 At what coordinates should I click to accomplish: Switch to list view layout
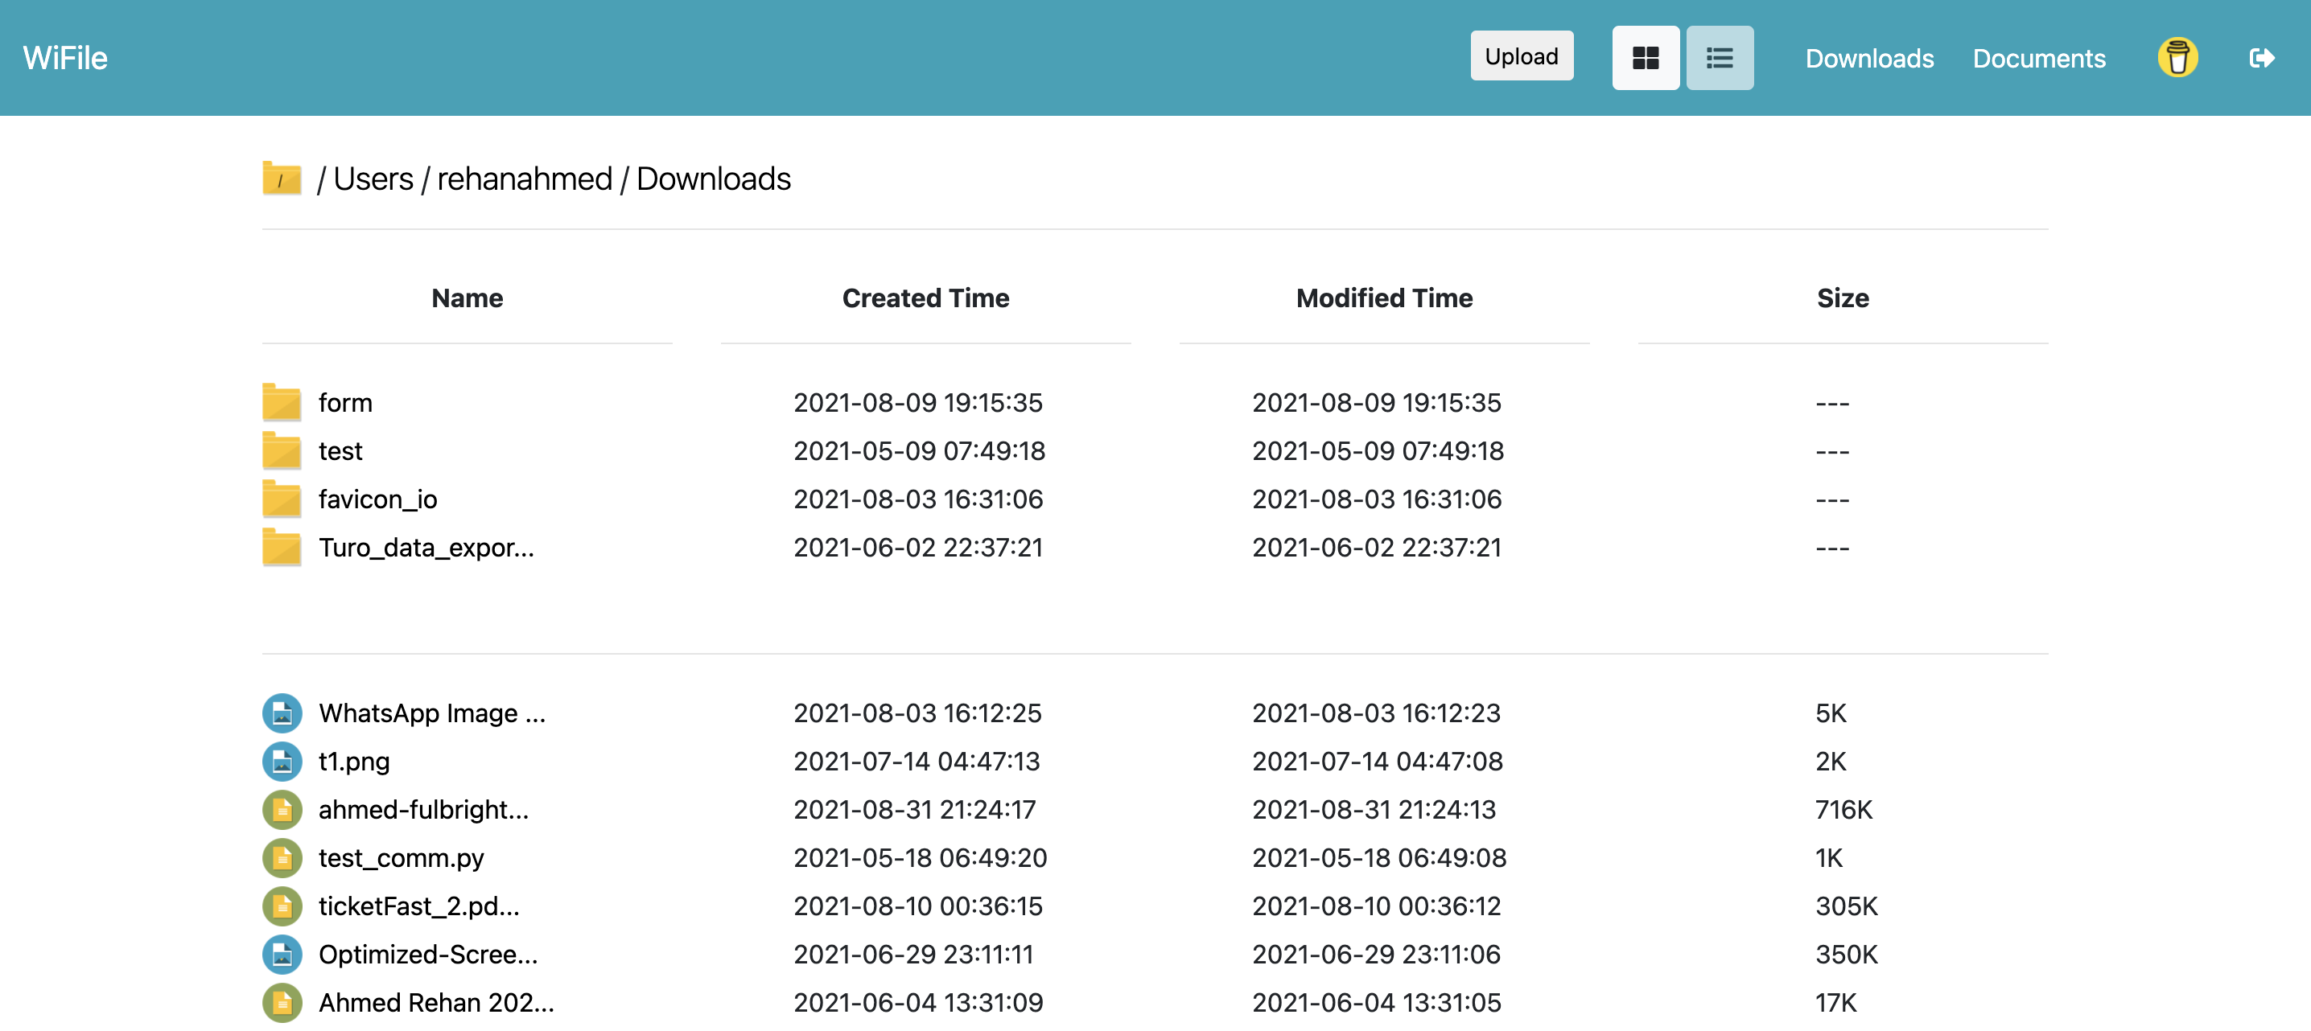1719,58
